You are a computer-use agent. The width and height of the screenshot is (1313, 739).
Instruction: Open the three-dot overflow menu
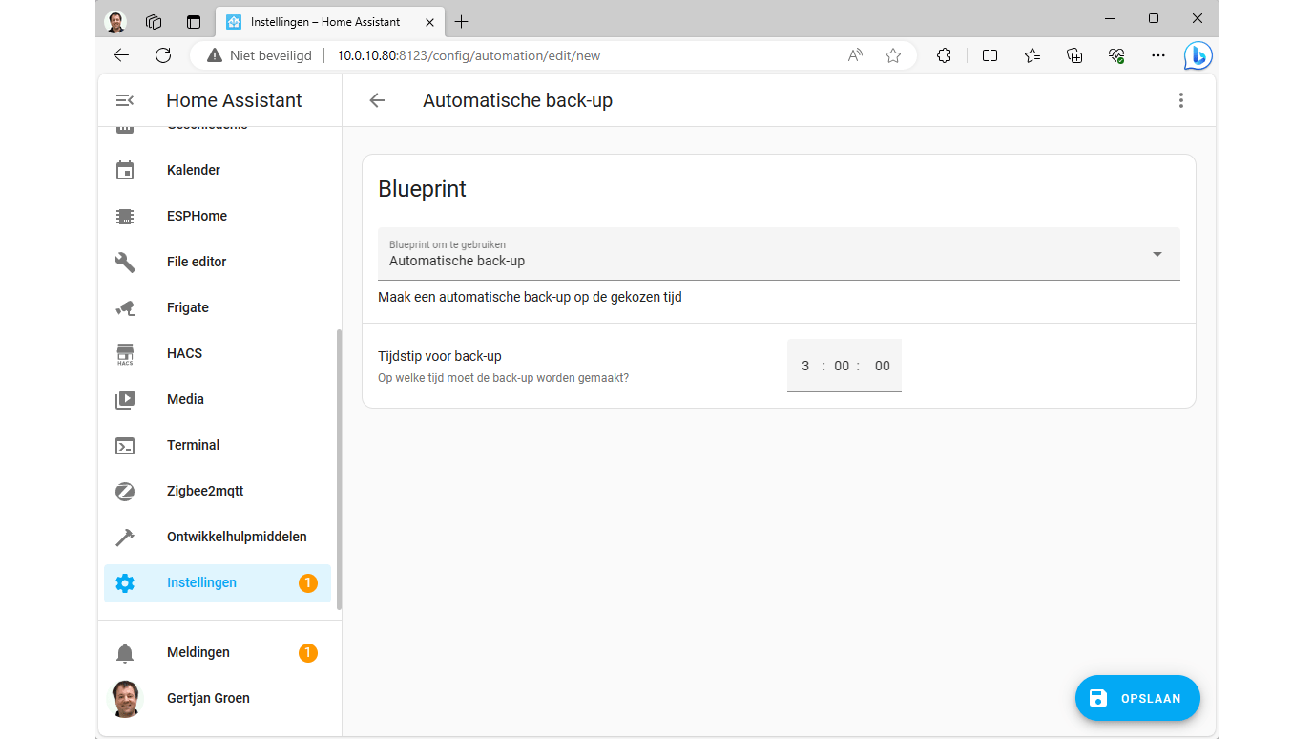tap(1181, 100)
